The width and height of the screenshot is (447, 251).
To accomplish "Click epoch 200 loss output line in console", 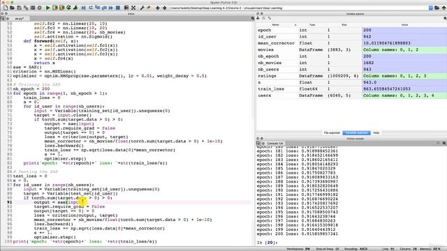I will pyautogui.click(x=298, y=234).
